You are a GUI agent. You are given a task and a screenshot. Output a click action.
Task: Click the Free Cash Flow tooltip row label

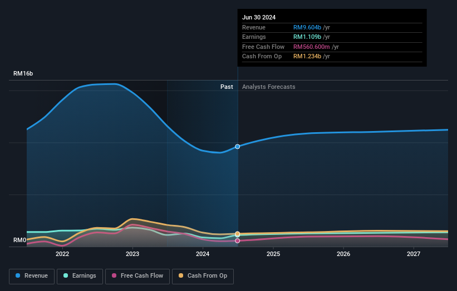[263, 47]
